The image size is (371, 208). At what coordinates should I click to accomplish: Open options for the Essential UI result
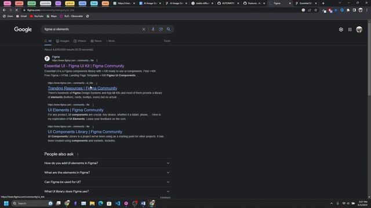tap(97, 61)
